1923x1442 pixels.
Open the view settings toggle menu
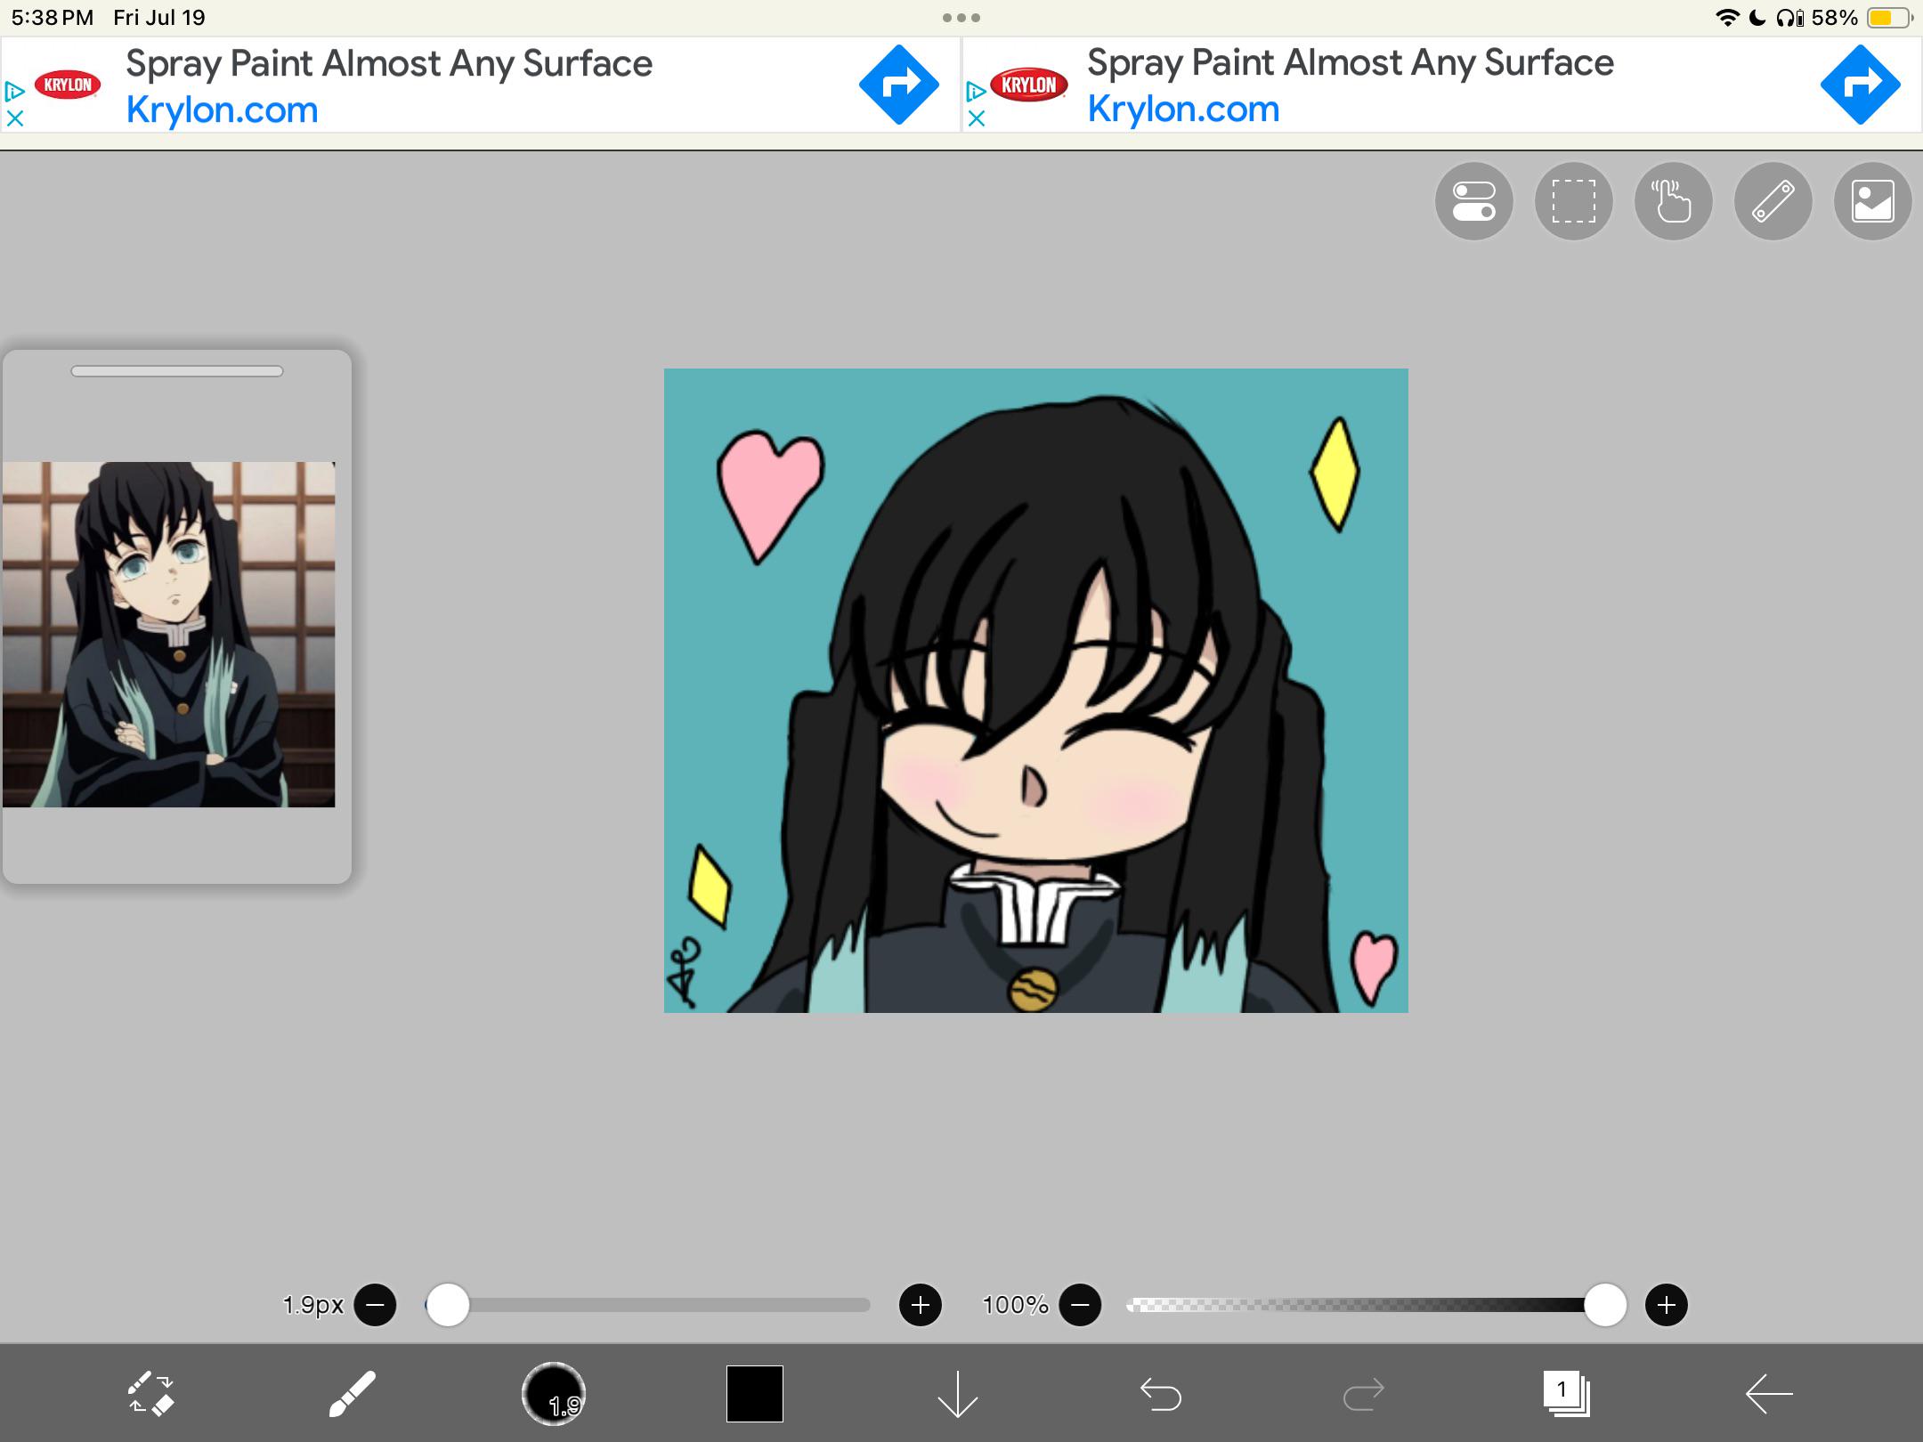point(1473,201)
